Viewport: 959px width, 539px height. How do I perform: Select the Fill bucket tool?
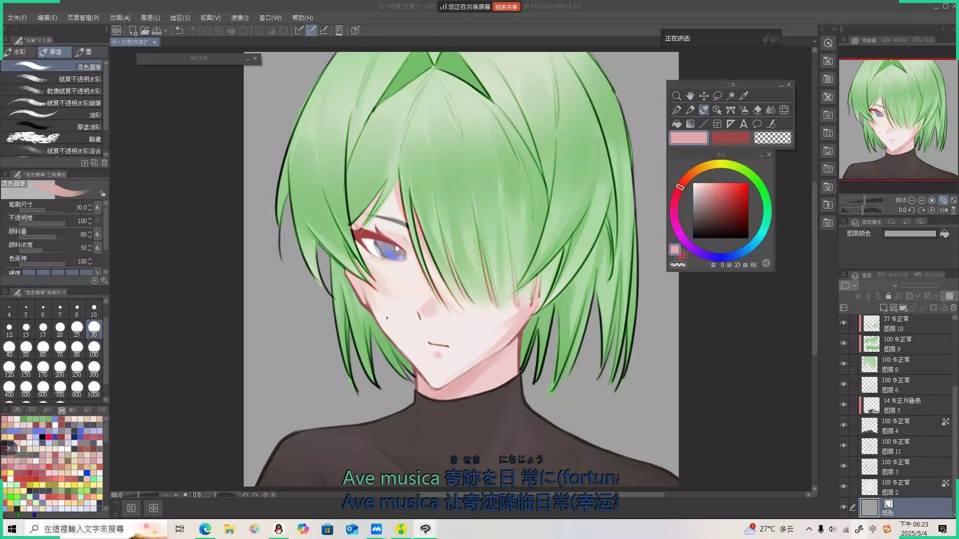click(x=677, y=124)
